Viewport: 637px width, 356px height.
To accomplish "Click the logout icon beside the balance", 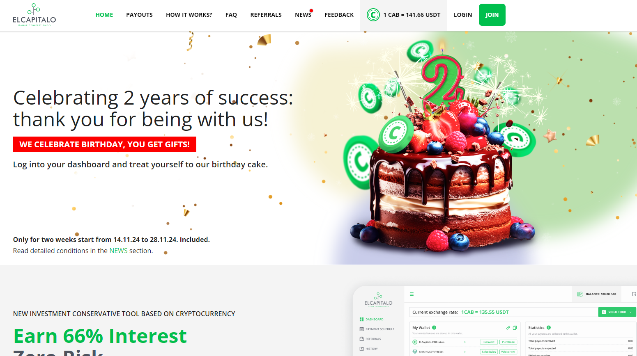I will tap(634, 294).
